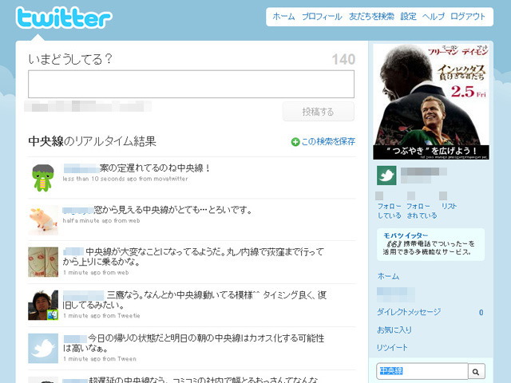511x383 pixels.
Task: Focus the いまどうしてる tweet text box
Action: point(191,84)
